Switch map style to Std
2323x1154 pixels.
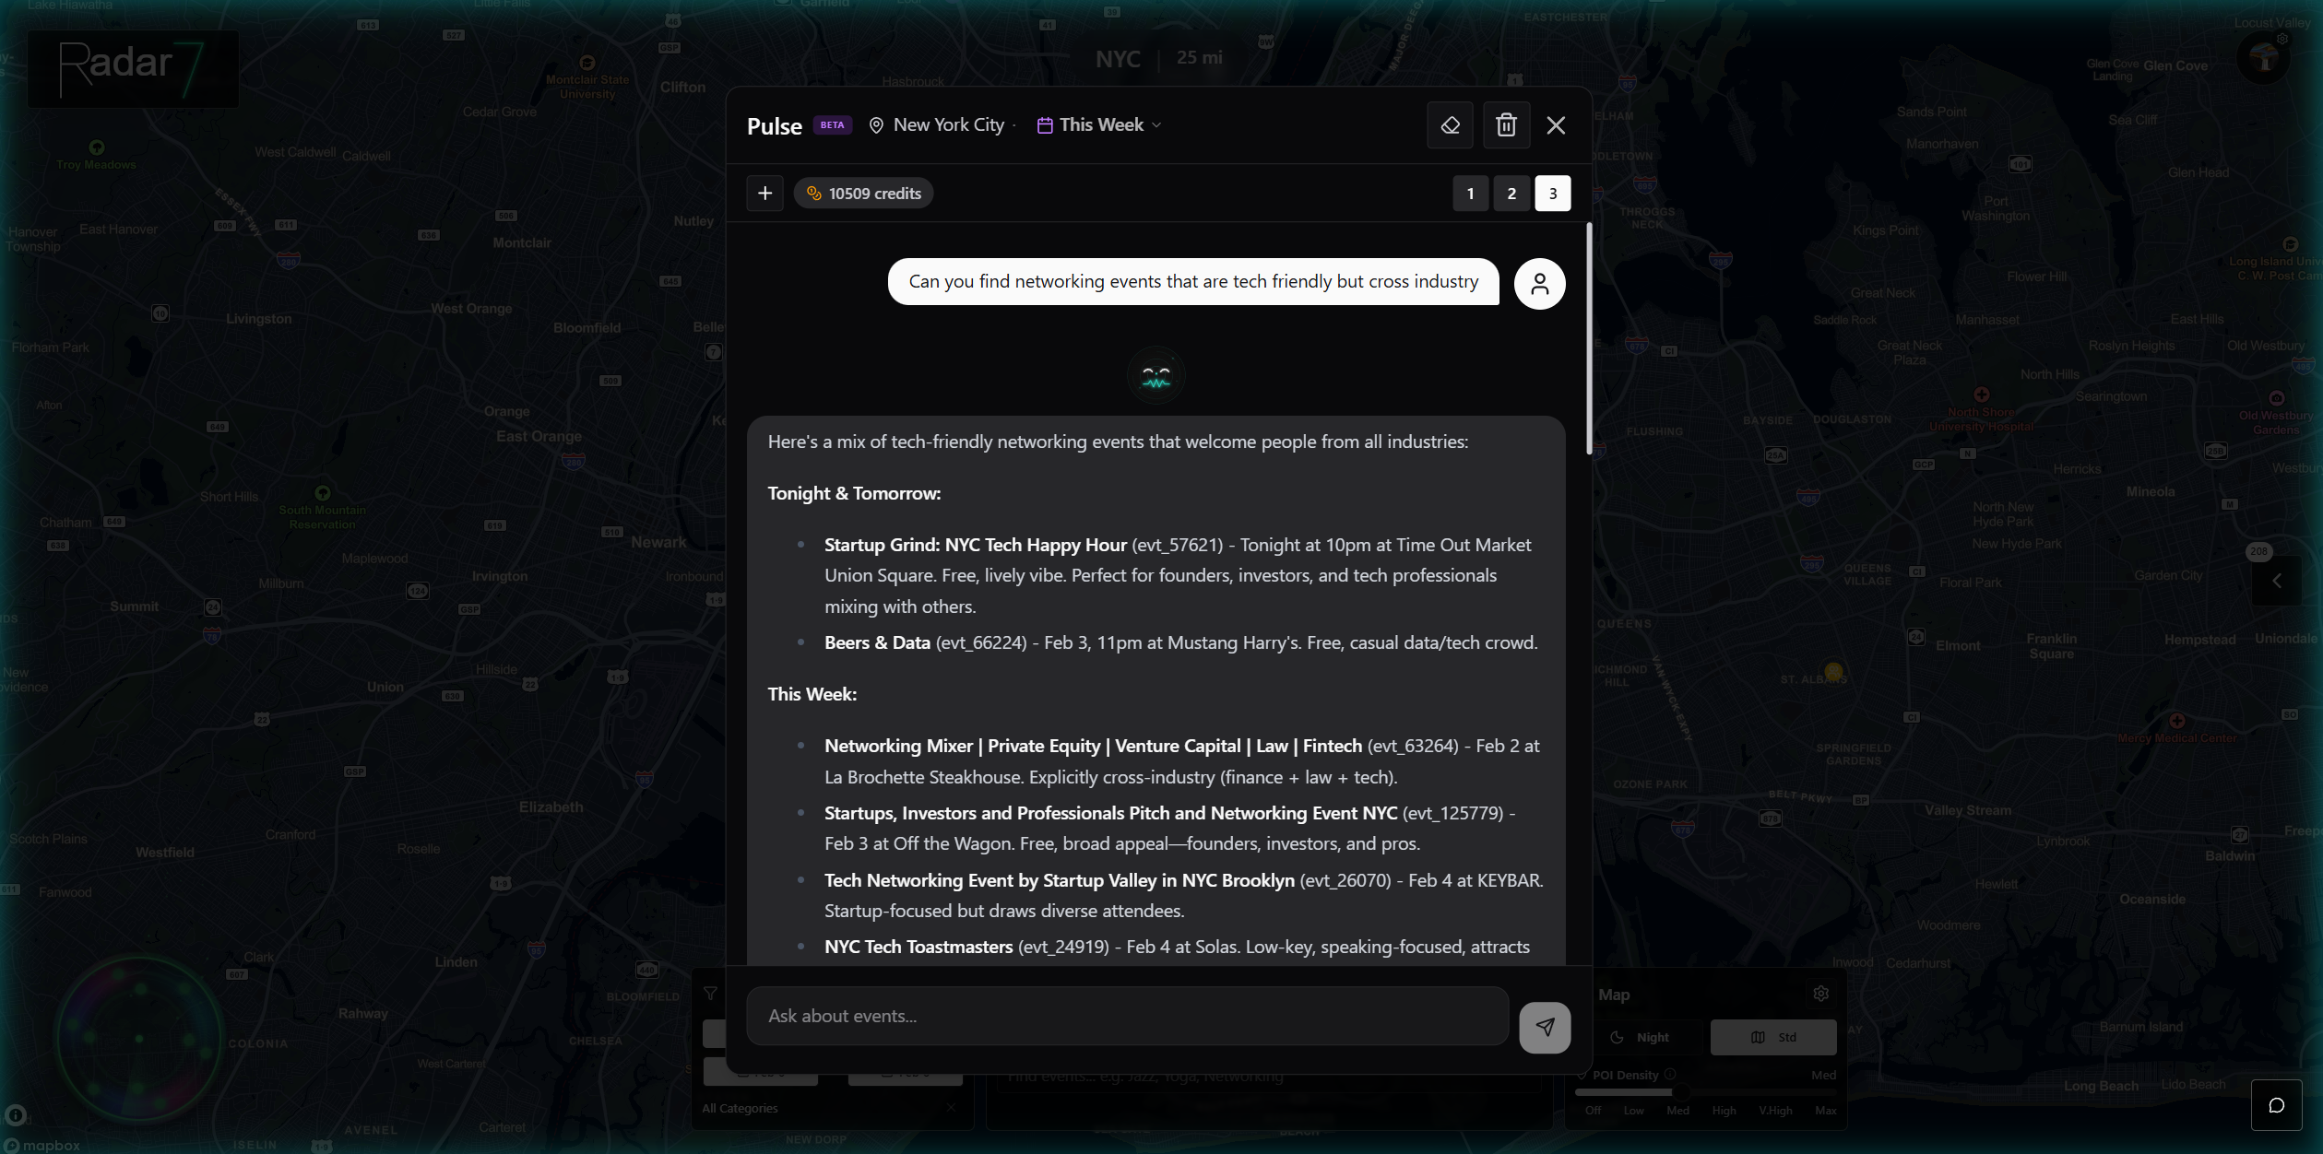1772,1036
